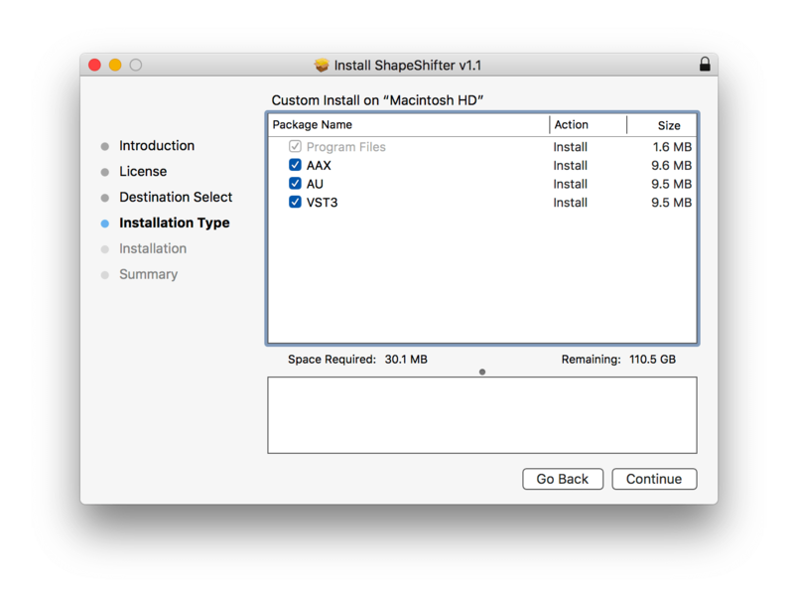Toggle the VST3 package checkbox
This screenshot has width=794, height=603.
coord(295,203)
